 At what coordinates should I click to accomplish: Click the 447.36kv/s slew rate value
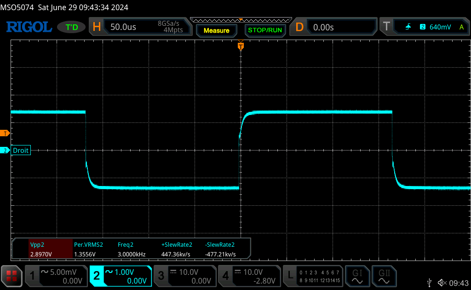pos(176,254)
